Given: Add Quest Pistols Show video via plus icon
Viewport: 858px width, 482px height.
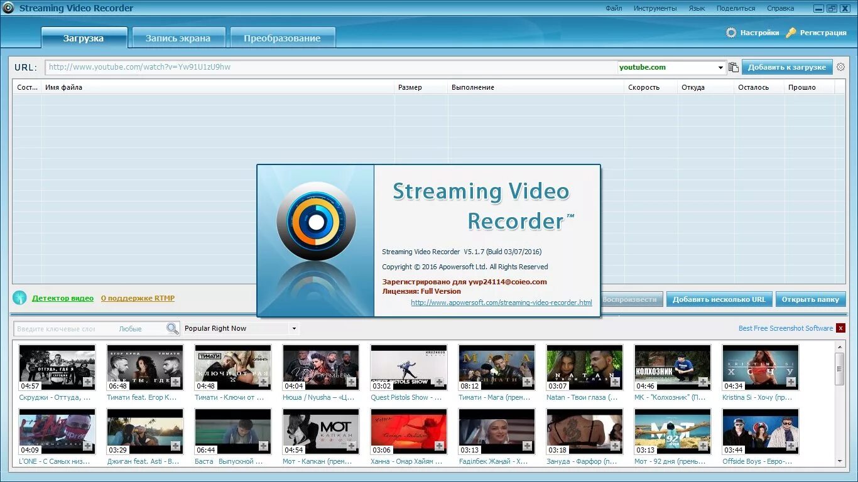Looking at the screenshot, I should [440, 382].
